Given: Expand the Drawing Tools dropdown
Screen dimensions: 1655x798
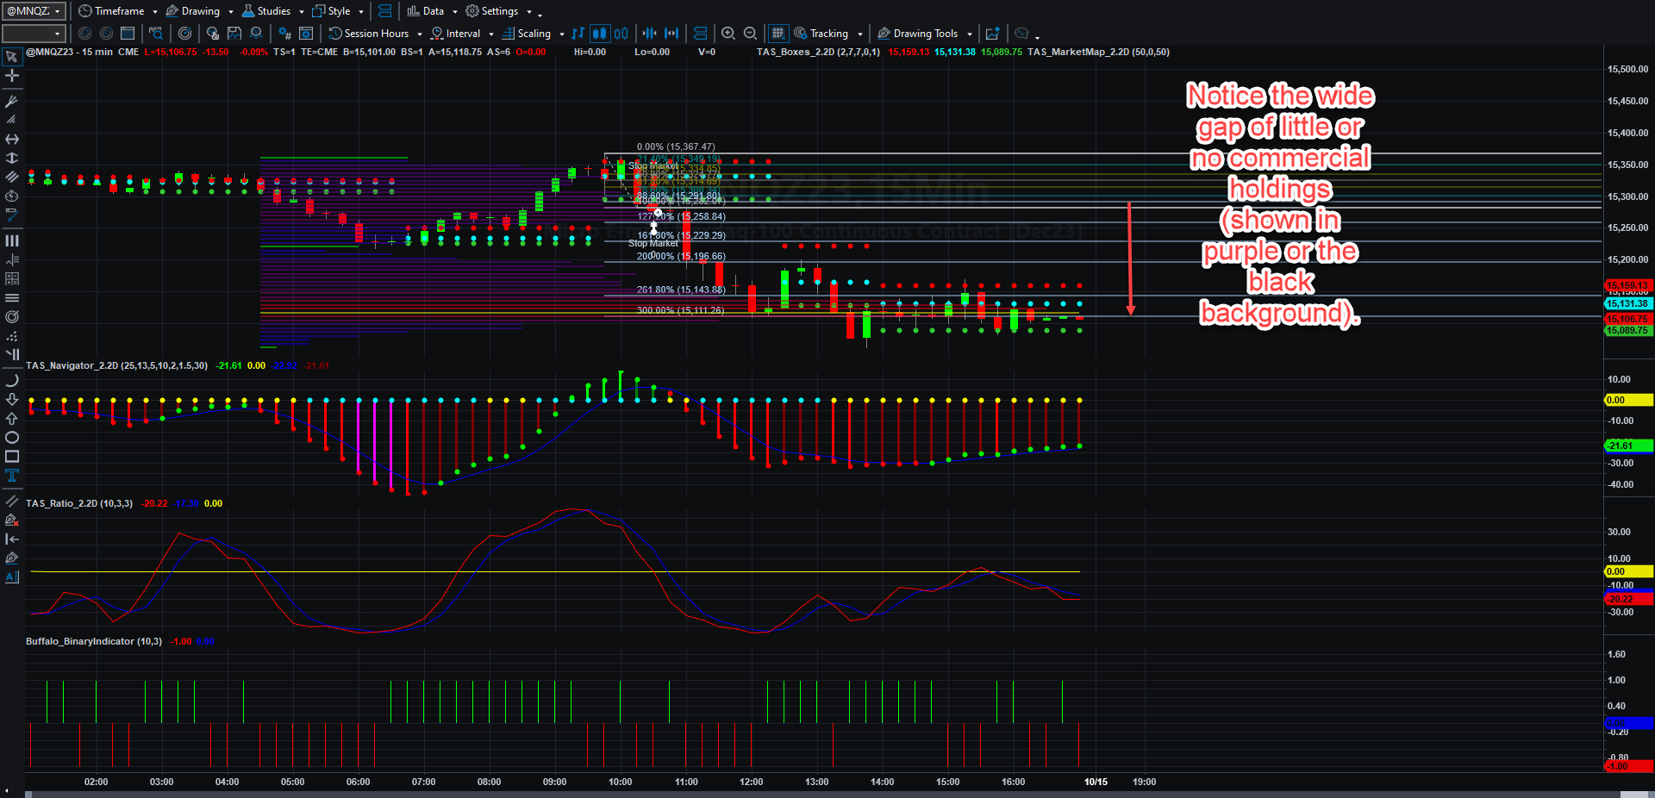Looking at the screenshot, I should pyautogui.click(x=926, y=34).
